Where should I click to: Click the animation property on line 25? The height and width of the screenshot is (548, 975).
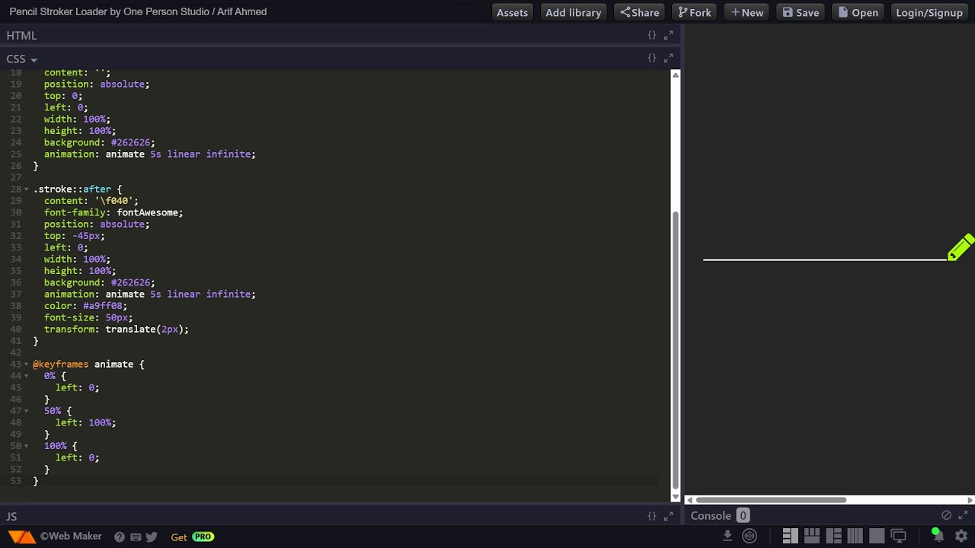(150, 154)
